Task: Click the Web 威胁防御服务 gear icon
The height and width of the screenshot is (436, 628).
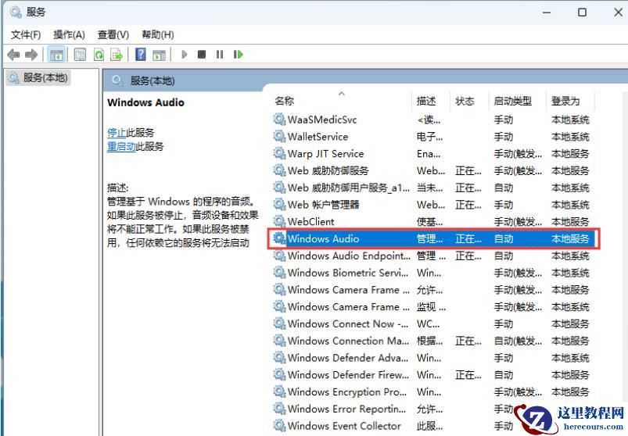Action: 279,170
